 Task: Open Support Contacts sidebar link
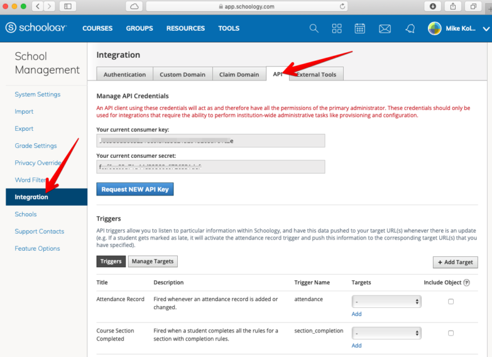39,231
